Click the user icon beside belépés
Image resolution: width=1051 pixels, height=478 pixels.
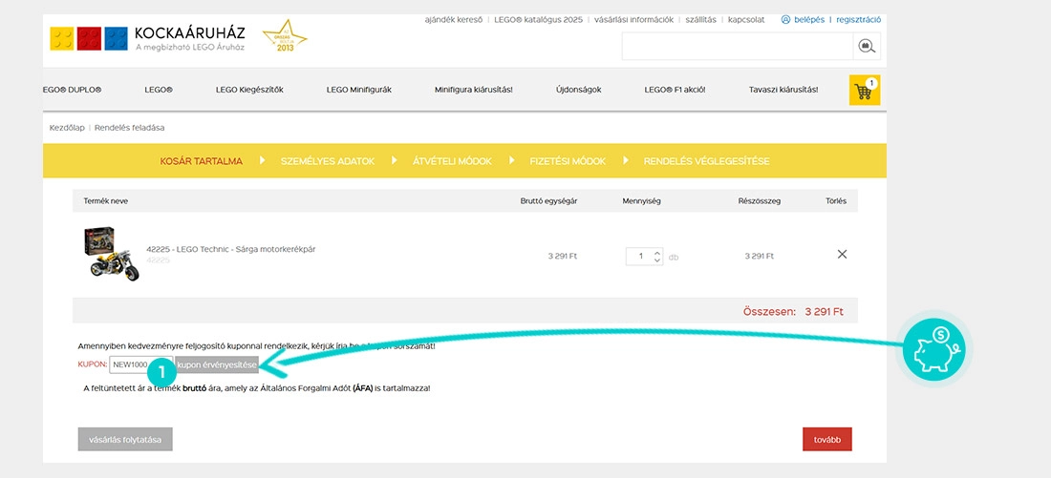(785, 19)
